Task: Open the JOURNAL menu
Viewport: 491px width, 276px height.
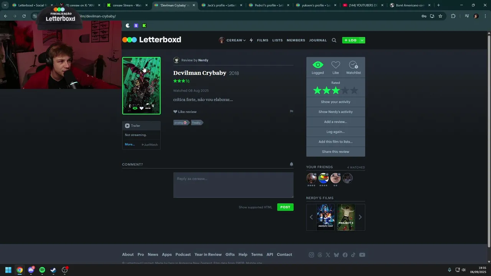Action: [318, 40]
